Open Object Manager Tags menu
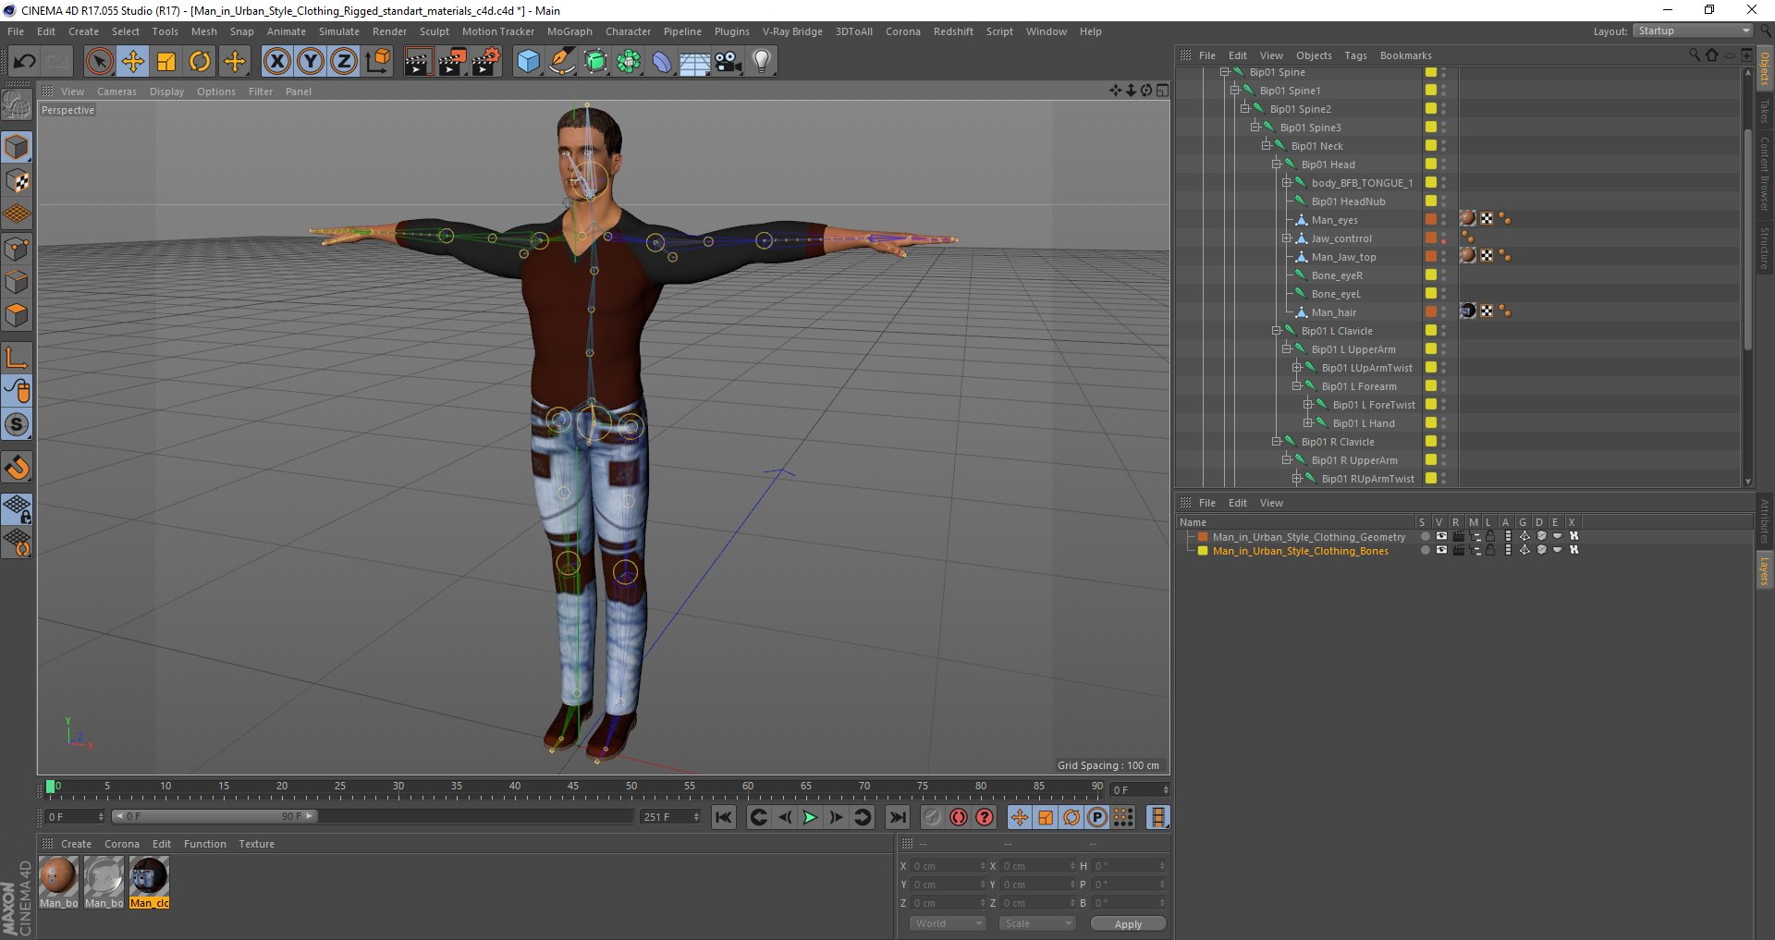 pyautogui.click(x=1355, y=55)
